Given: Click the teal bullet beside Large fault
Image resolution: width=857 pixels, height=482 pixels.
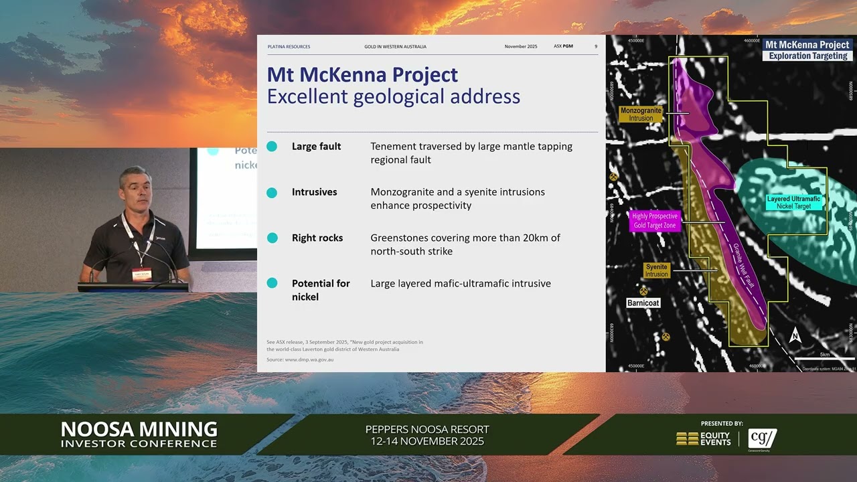Looking at the screenshot, I should coord(272,147).
